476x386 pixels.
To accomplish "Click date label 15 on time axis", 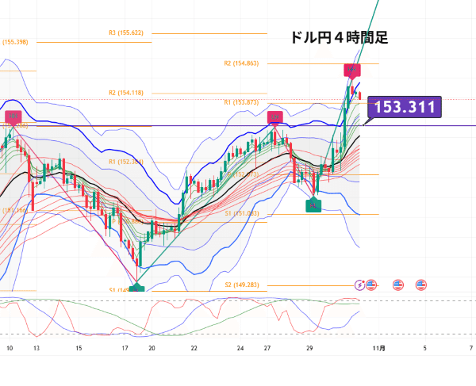I will coord(79,348).
